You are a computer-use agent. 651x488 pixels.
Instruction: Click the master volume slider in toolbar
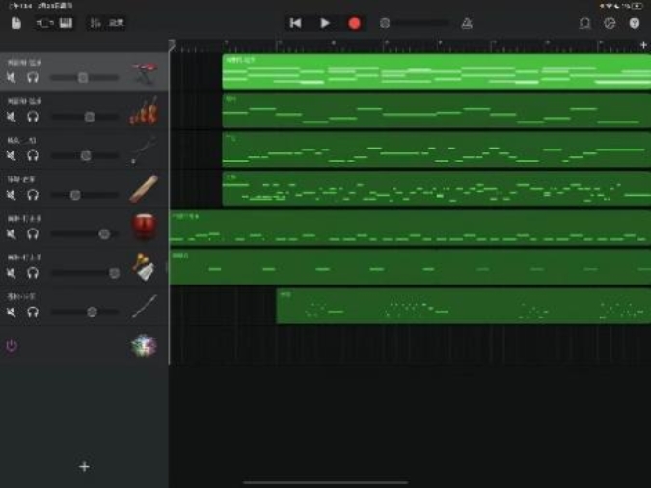[415, 23]
